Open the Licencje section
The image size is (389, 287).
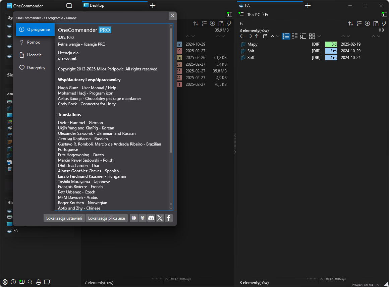click(x=35, y=55)
